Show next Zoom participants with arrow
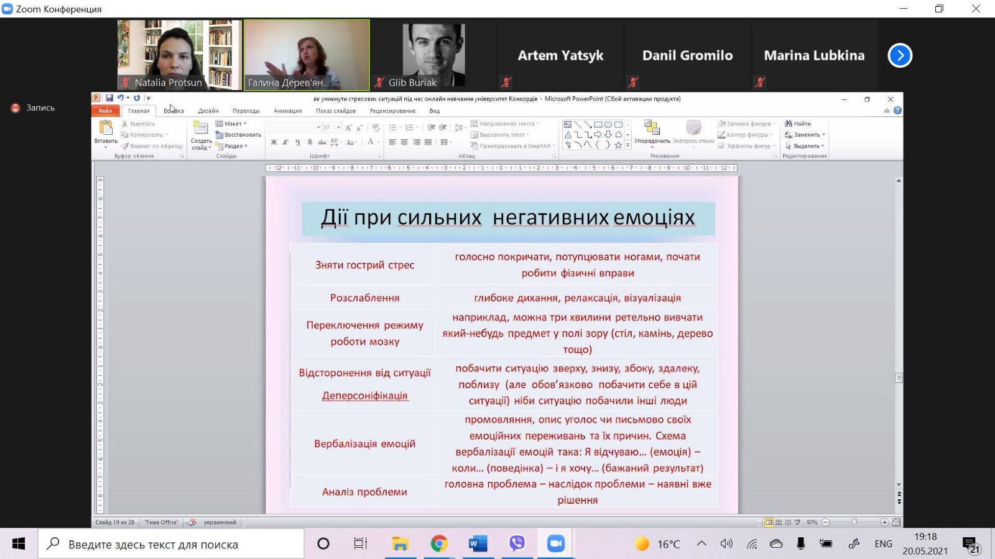995x559 pixels. coord(899,55)
